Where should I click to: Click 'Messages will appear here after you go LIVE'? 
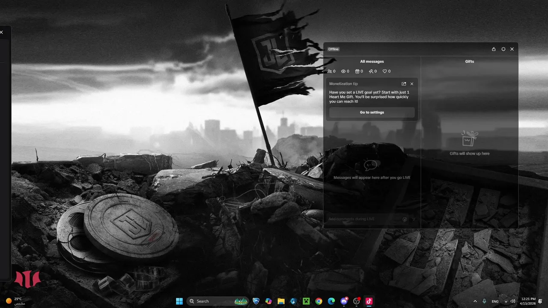click(x=372, y=178)
